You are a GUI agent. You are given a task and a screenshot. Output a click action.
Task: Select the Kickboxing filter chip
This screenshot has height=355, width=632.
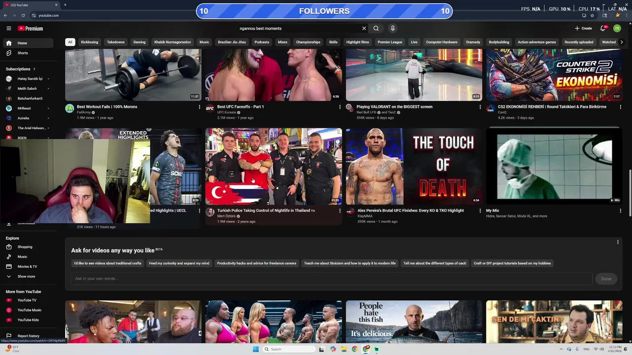point(89,42)
